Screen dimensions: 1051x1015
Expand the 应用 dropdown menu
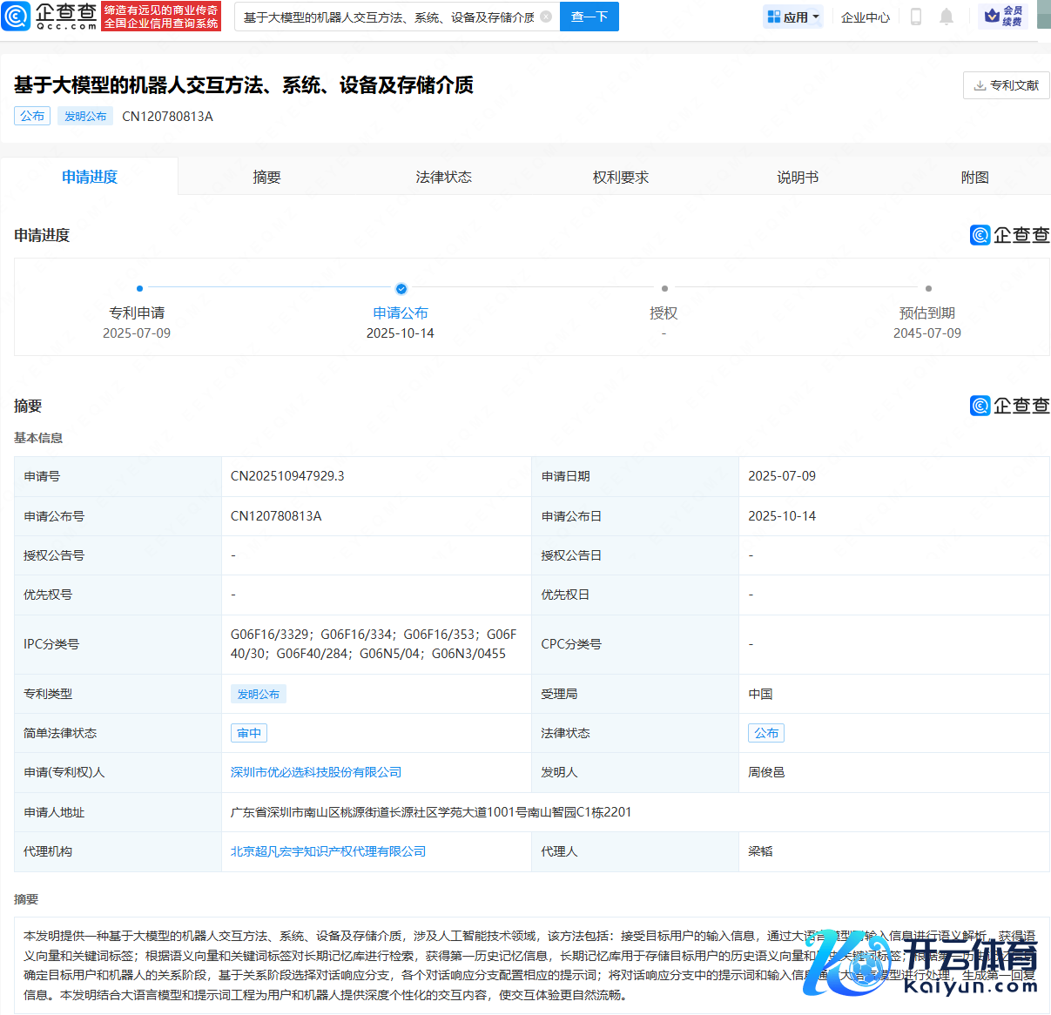(x=793, y=17)
